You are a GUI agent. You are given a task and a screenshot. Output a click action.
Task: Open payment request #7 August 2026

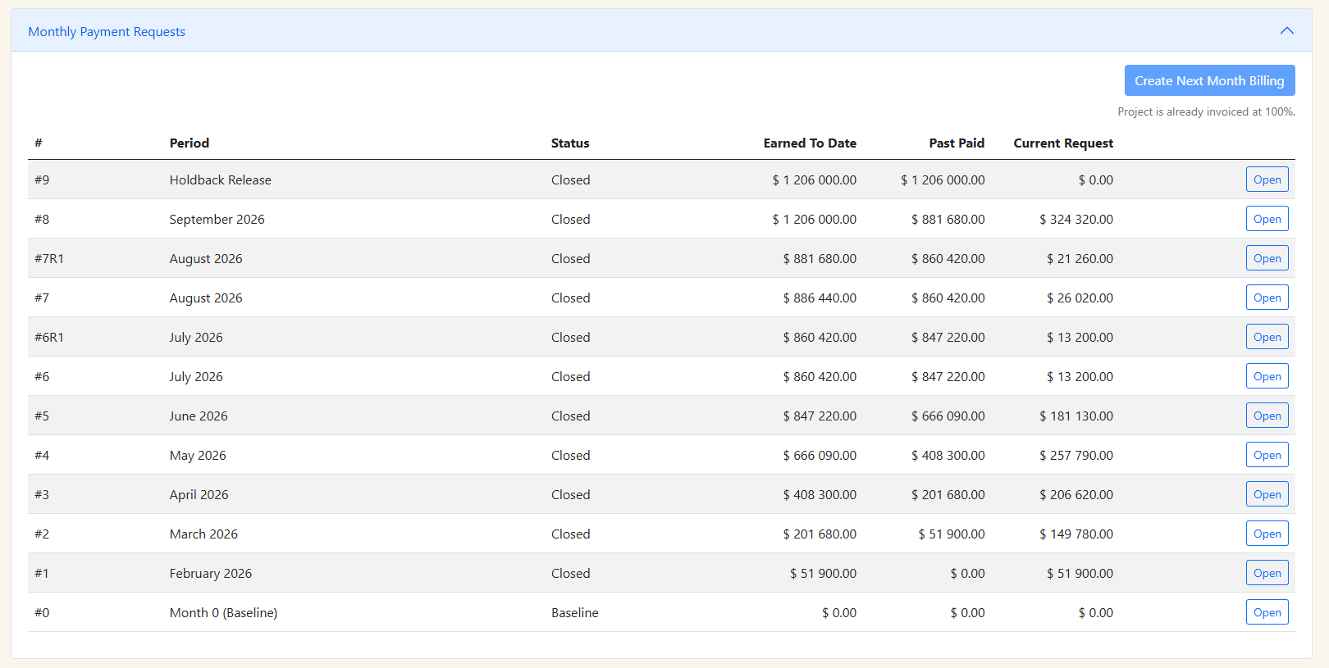coord(1267,298)
